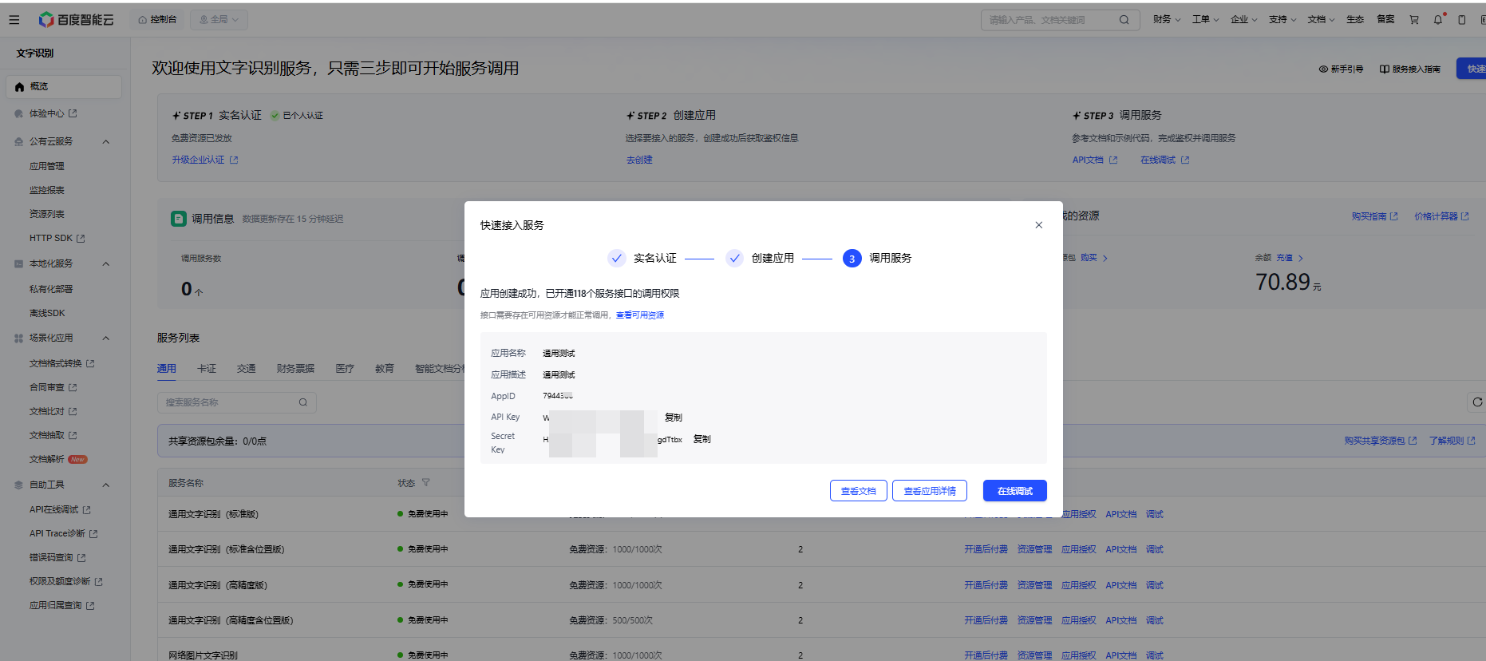The image size is (1486, 661).
Task: Copy the Secret Key
Action: [x=702, y=439]
